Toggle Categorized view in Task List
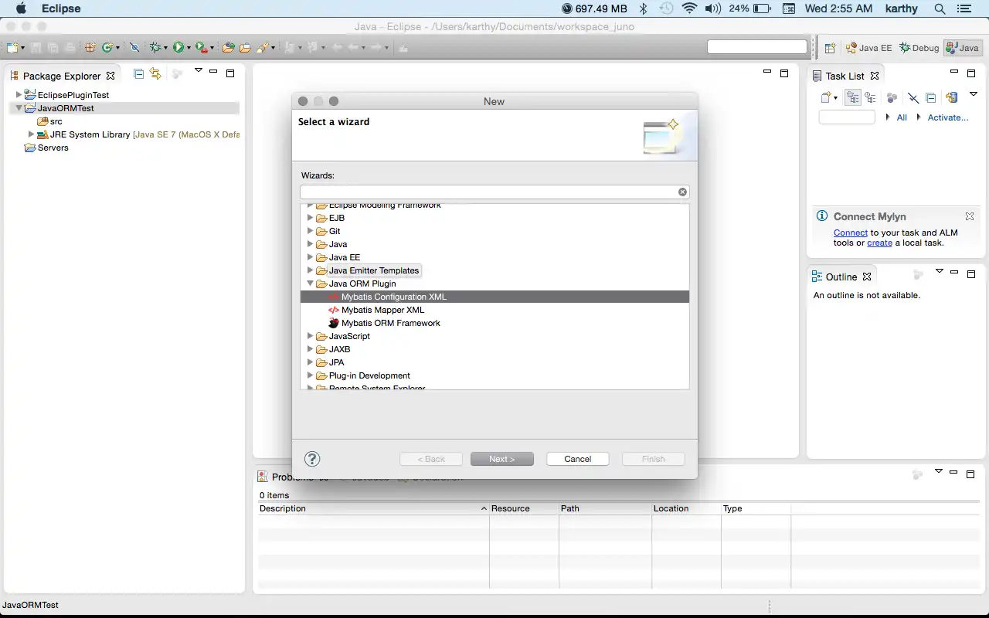This screenshot has width=989, height=618. (x=853, y=97)
